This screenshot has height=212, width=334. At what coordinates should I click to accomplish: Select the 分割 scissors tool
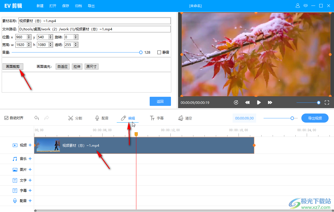(75, 118)
